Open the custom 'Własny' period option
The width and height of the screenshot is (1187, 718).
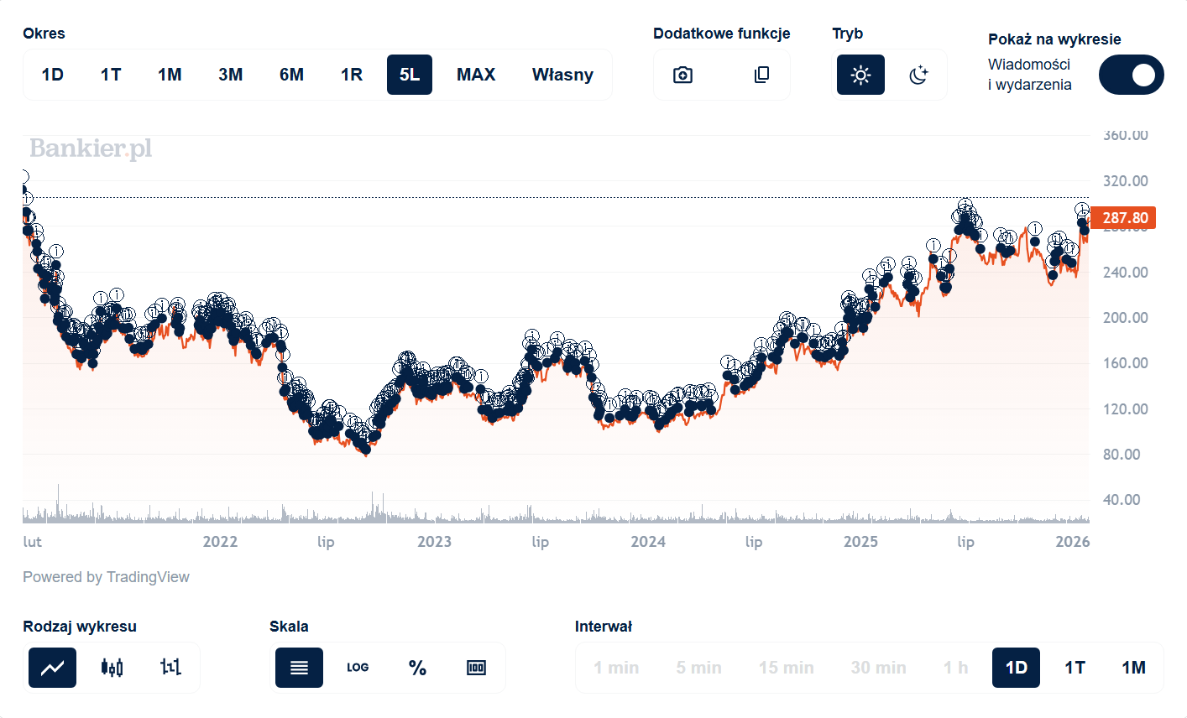point(562,75)
